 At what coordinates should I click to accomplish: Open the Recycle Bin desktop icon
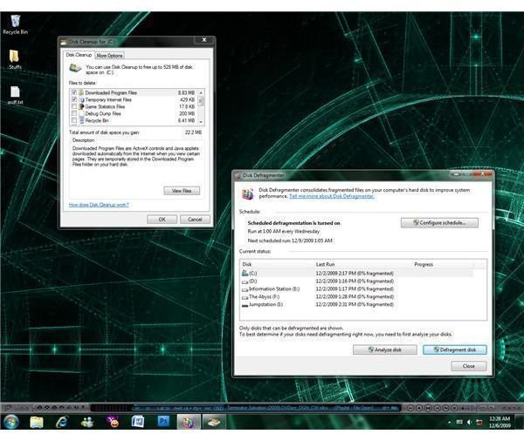pyautogui.click(x=15, y=24)
